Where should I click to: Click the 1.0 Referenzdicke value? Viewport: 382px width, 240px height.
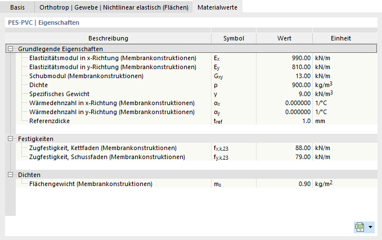(x=284, y=121)
